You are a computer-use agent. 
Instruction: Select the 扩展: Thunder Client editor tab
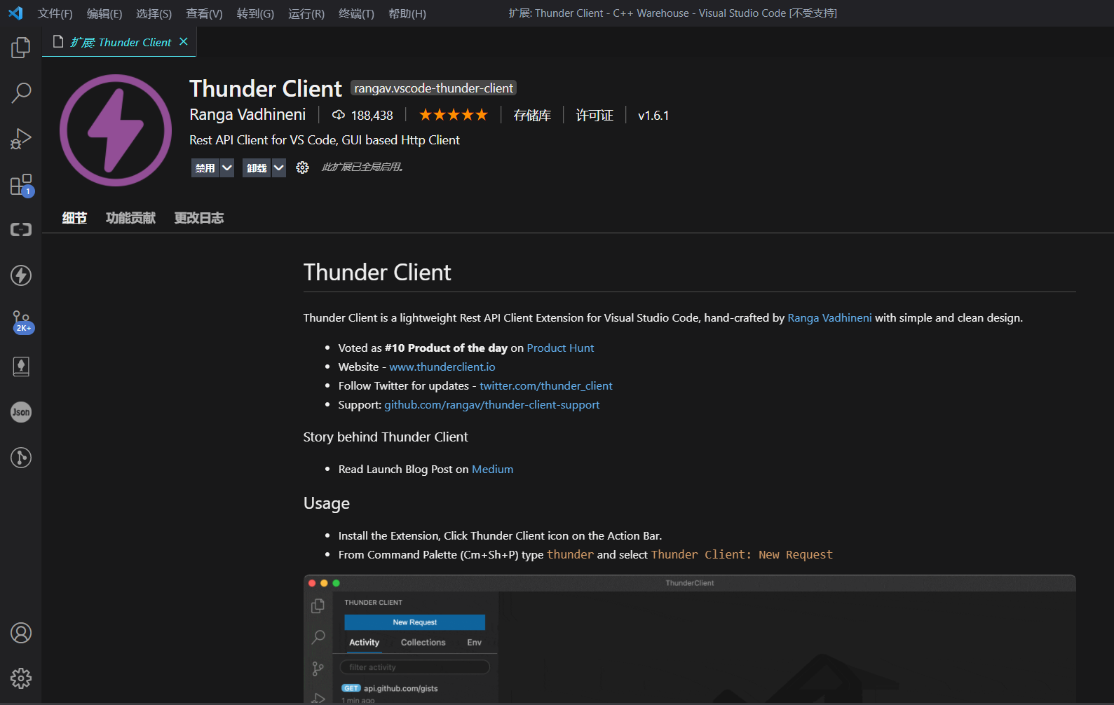click(119, 42)
